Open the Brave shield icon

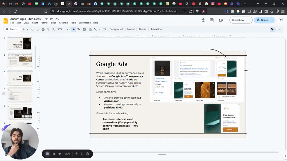point(197,11)
